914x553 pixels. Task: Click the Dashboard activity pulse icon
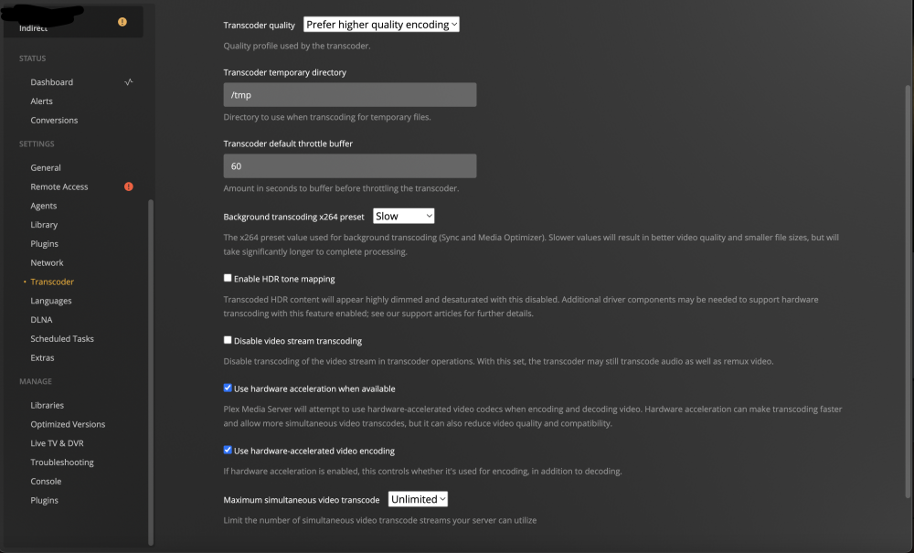point(129,82)
